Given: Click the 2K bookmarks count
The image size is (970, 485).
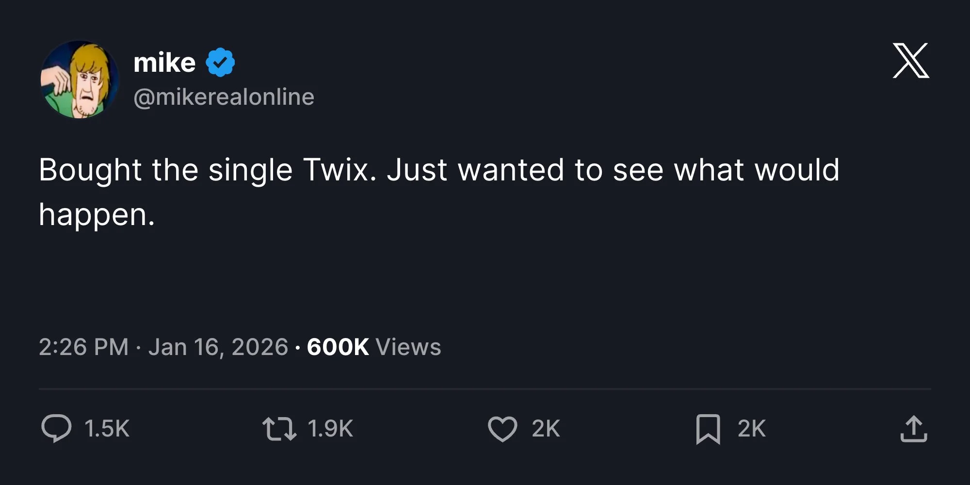Looking at the screenshot, I should point(751,429).
